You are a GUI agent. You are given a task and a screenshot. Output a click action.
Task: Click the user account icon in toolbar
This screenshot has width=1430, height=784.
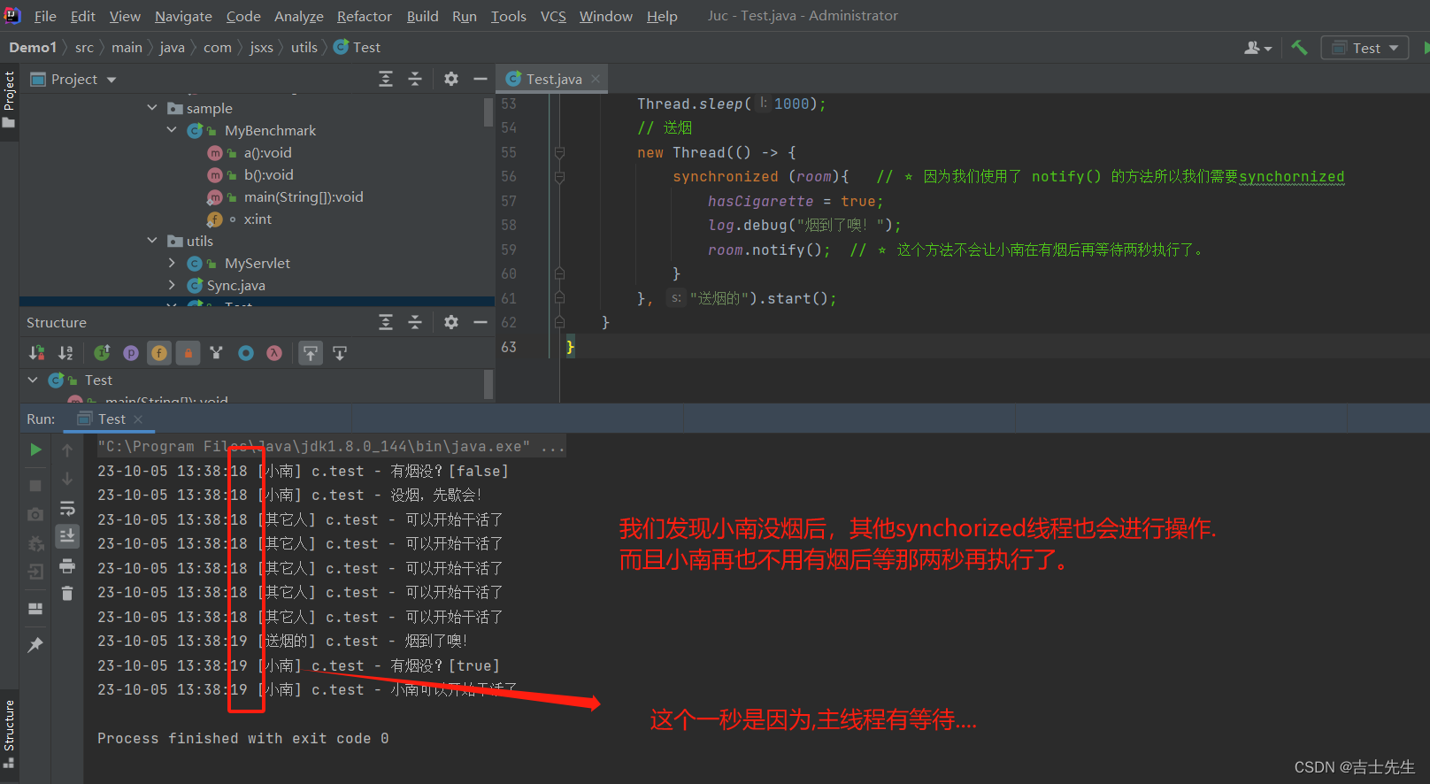pyautogui.click(x=1257, y=48)
